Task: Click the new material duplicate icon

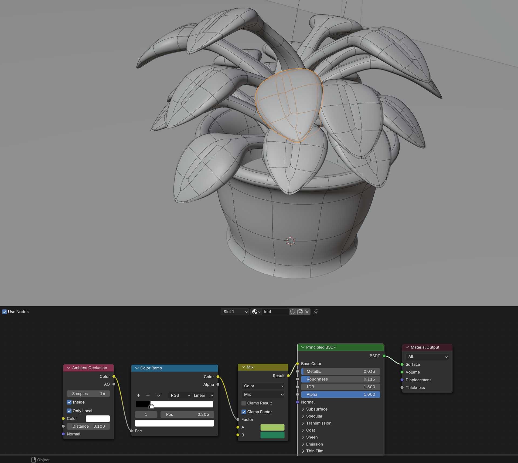Action: click(x=300, y=312)
